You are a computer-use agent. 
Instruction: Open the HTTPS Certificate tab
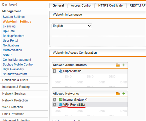coord(110,6)
